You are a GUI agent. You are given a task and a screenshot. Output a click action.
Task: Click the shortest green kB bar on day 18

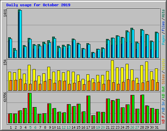pyautogui.click(x=94, y=119)
